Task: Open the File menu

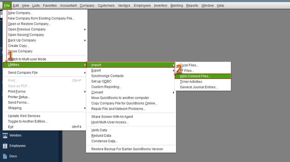Action: pyautogui.click(x=7, y=5)
